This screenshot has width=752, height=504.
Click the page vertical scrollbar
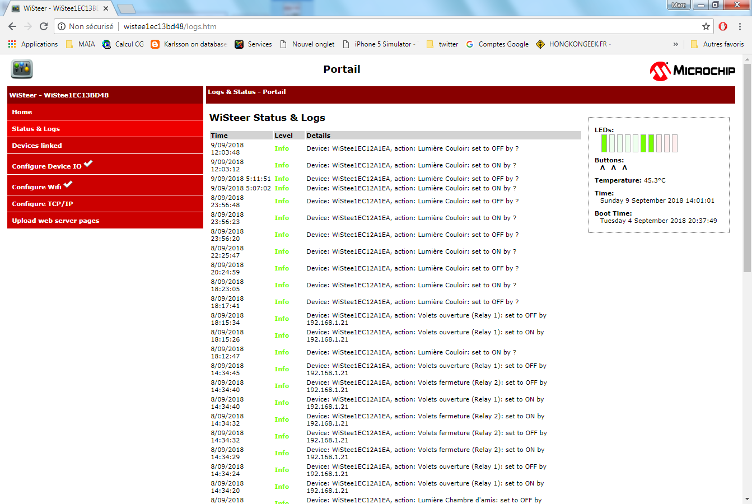pyautogui.click(x=748, y=168)
